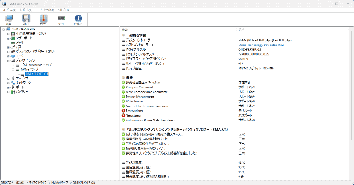Expand the オーディオ tree node
The width and height of the screenshot is (354, 185).
tap(8, 79)
